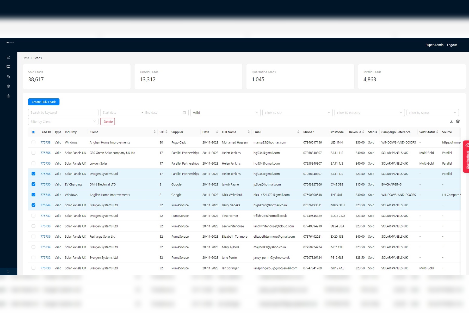This screenshot has width=469, height=313.
Task: Open the users icon in sidebar
Action: tap(8, 77)
